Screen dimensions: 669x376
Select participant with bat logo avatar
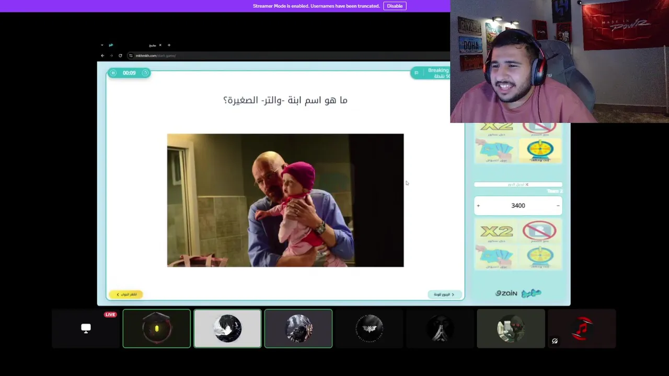click(x=369, y=328)
